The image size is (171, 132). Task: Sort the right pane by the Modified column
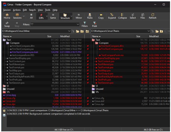pos(159,36)
